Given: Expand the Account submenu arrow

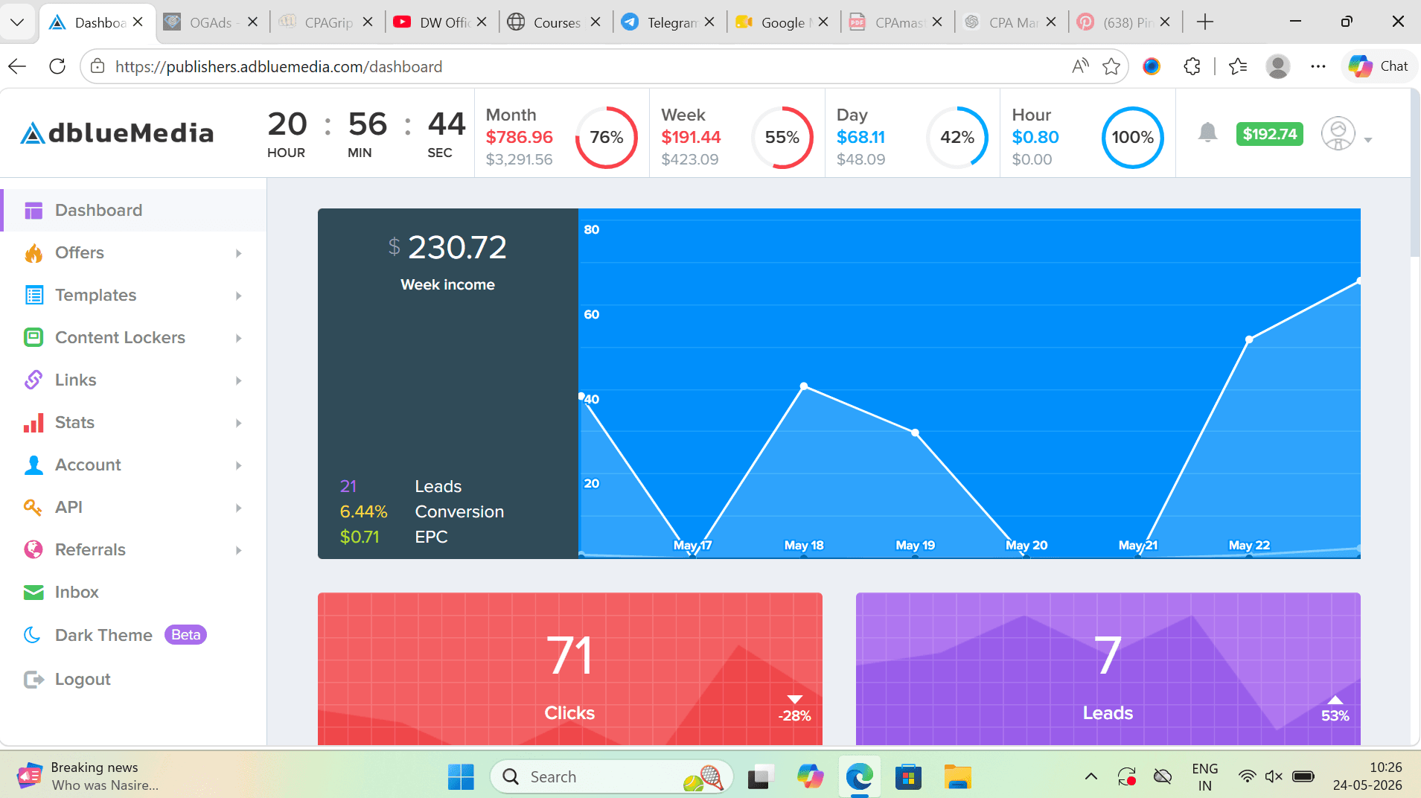Looking at the screenshot, I should [239, 466].
